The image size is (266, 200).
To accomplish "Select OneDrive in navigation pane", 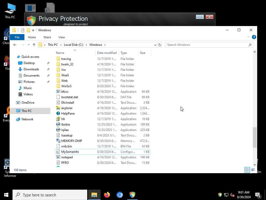I will click(28, 103).
